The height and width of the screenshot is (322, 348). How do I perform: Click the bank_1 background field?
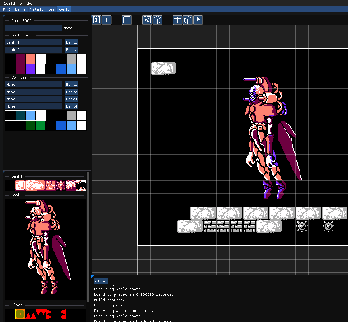(x=34, y=42)
